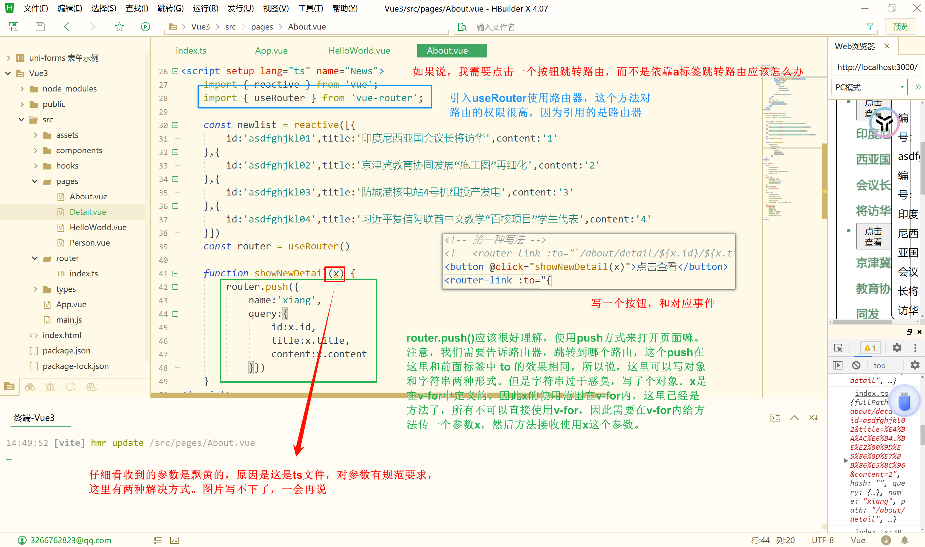Open devtools settings gear icon
This screenshot has width=925, height=547.
pos(897,348)
